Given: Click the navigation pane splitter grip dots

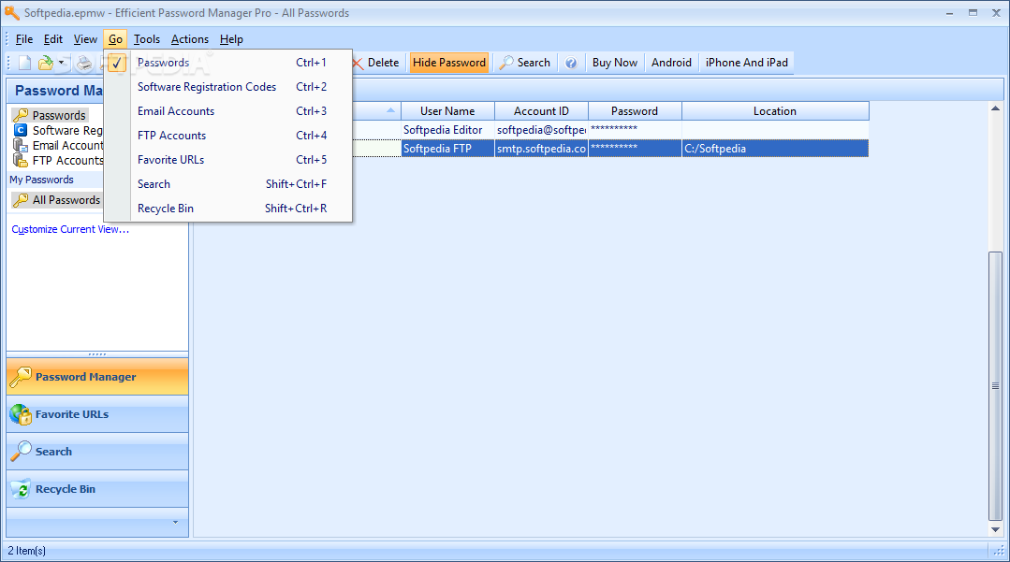Looking at the screenshot, I should [x=97, y=354].
